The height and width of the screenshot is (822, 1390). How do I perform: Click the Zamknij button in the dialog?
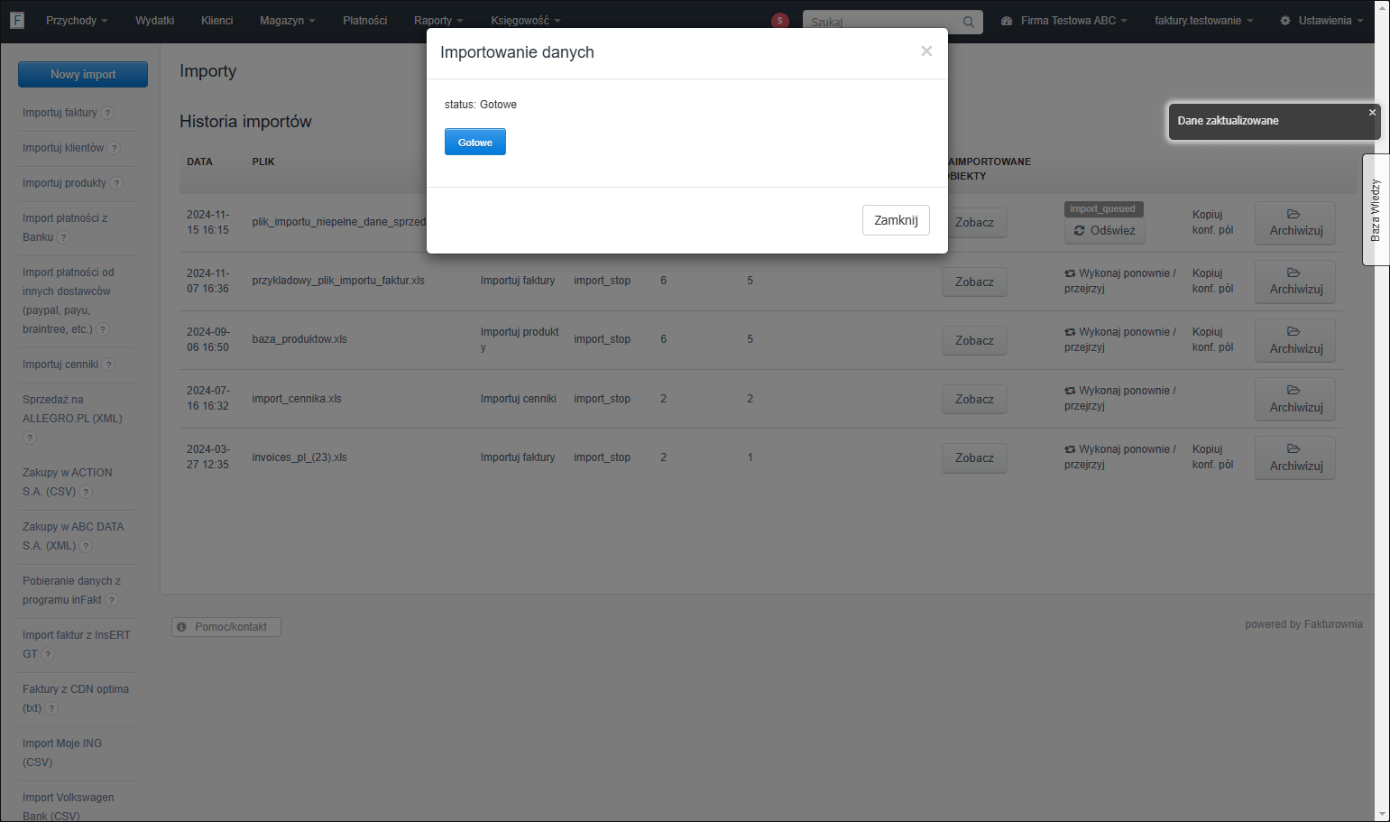coord(896,220)
